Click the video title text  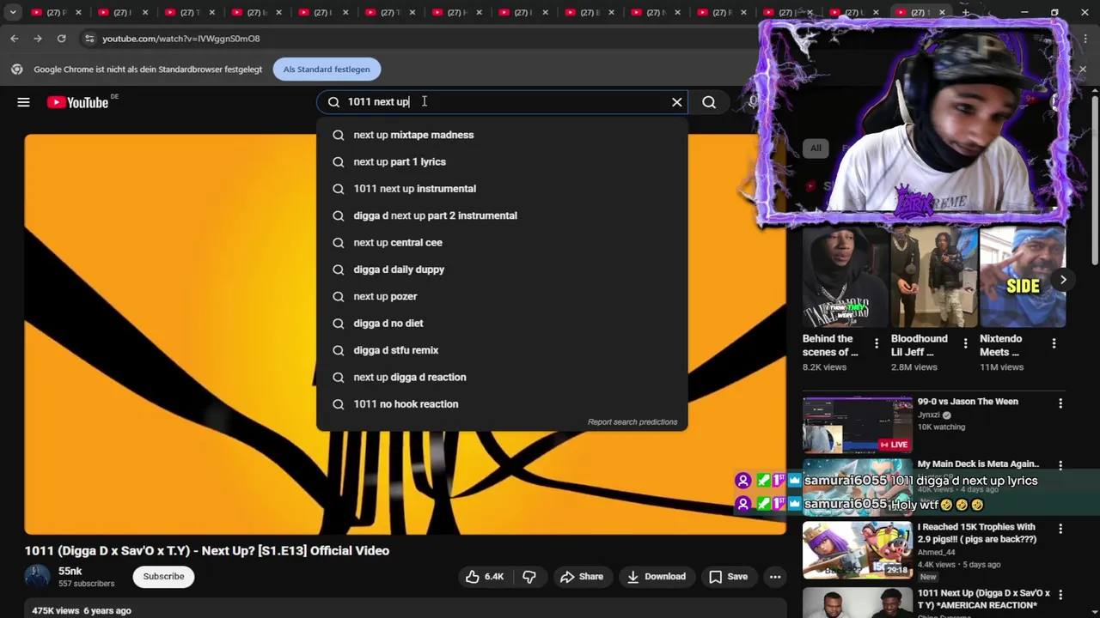click(207, 551)
